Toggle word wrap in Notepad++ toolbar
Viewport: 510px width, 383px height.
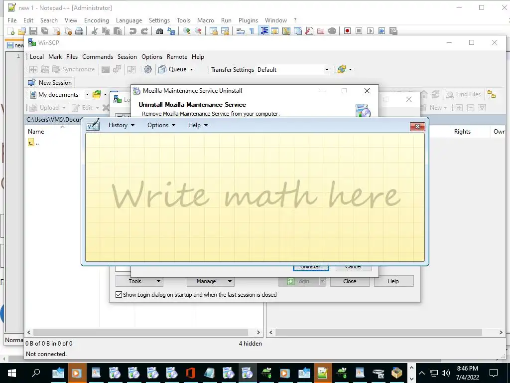pos(241,31)
